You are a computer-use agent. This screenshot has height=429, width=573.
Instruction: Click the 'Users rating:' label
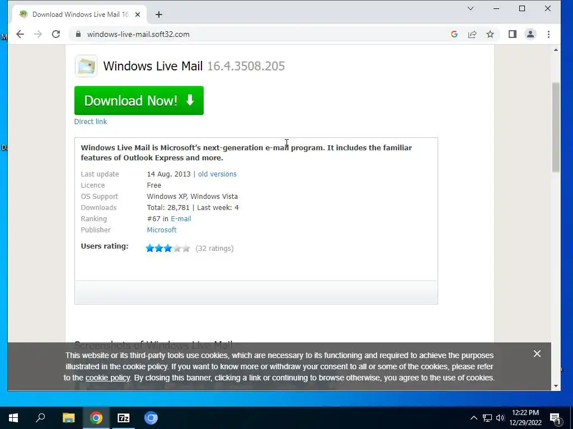[x=105, y=246]
